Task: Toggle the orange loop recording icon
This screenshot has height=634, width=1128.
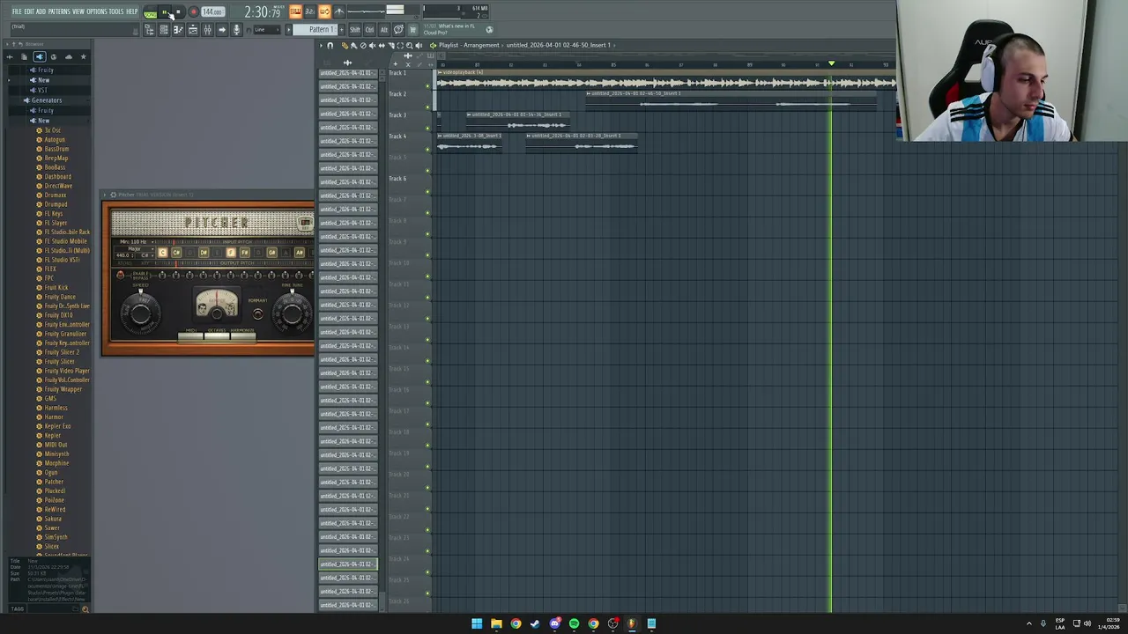Action: pyautogui.click(x=324, y=11)
